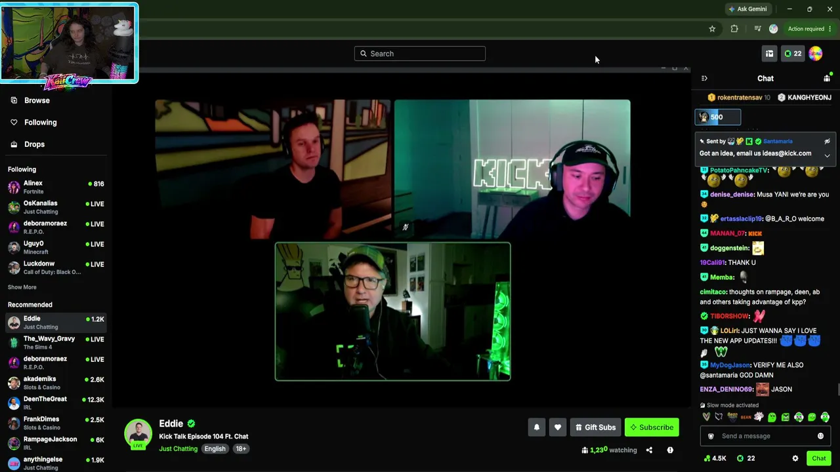Click the Browse grid icon

click(x=14, y=100)
